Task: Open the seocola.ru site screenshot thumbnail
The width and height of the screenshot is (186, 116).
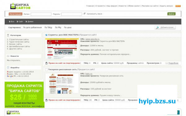Action: click(x=62, y=49)
